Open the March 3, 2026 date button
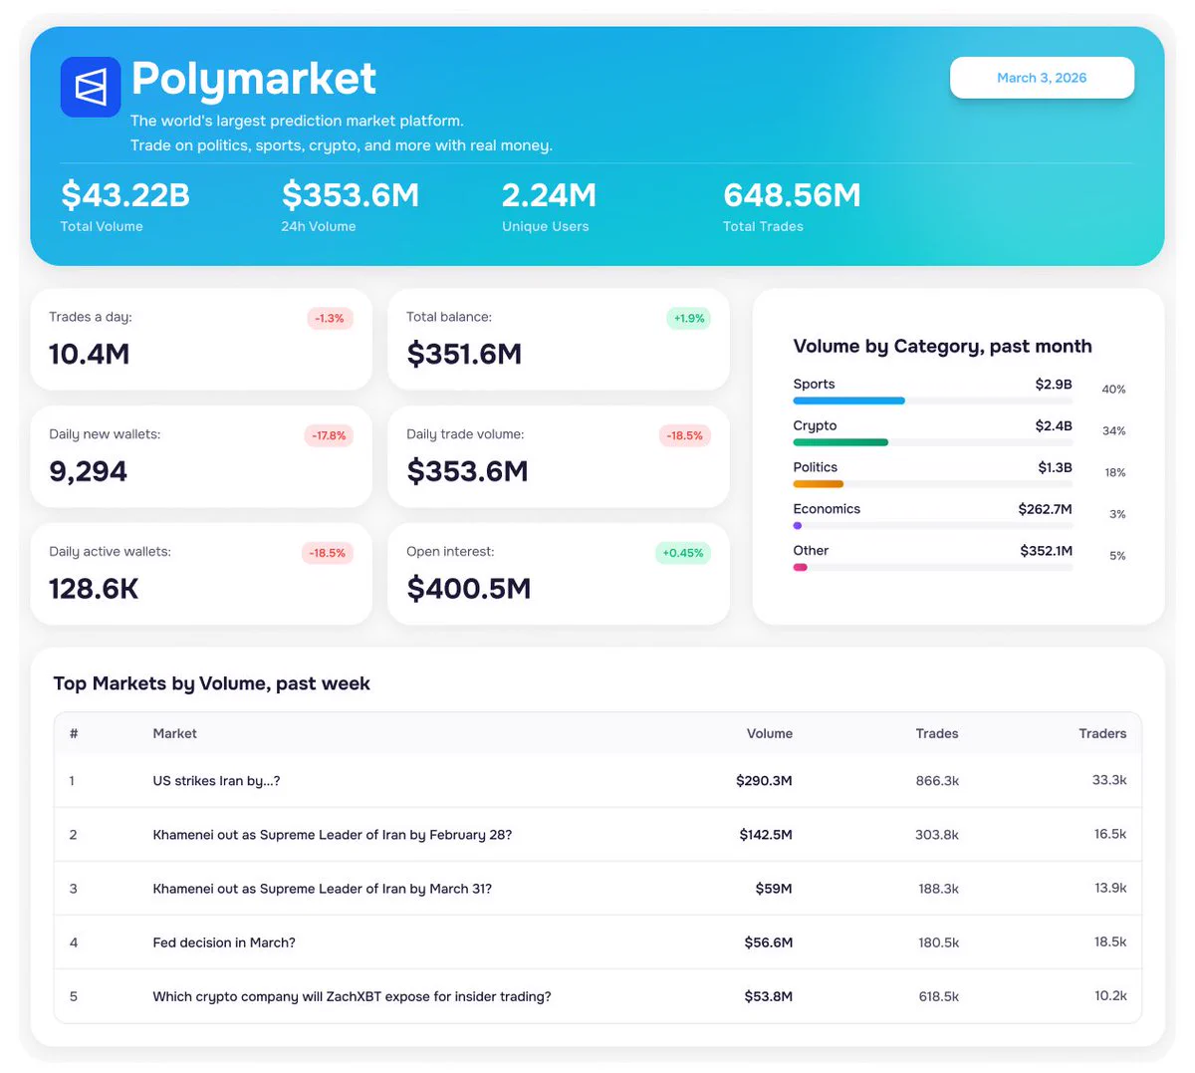 [1042, 78]
